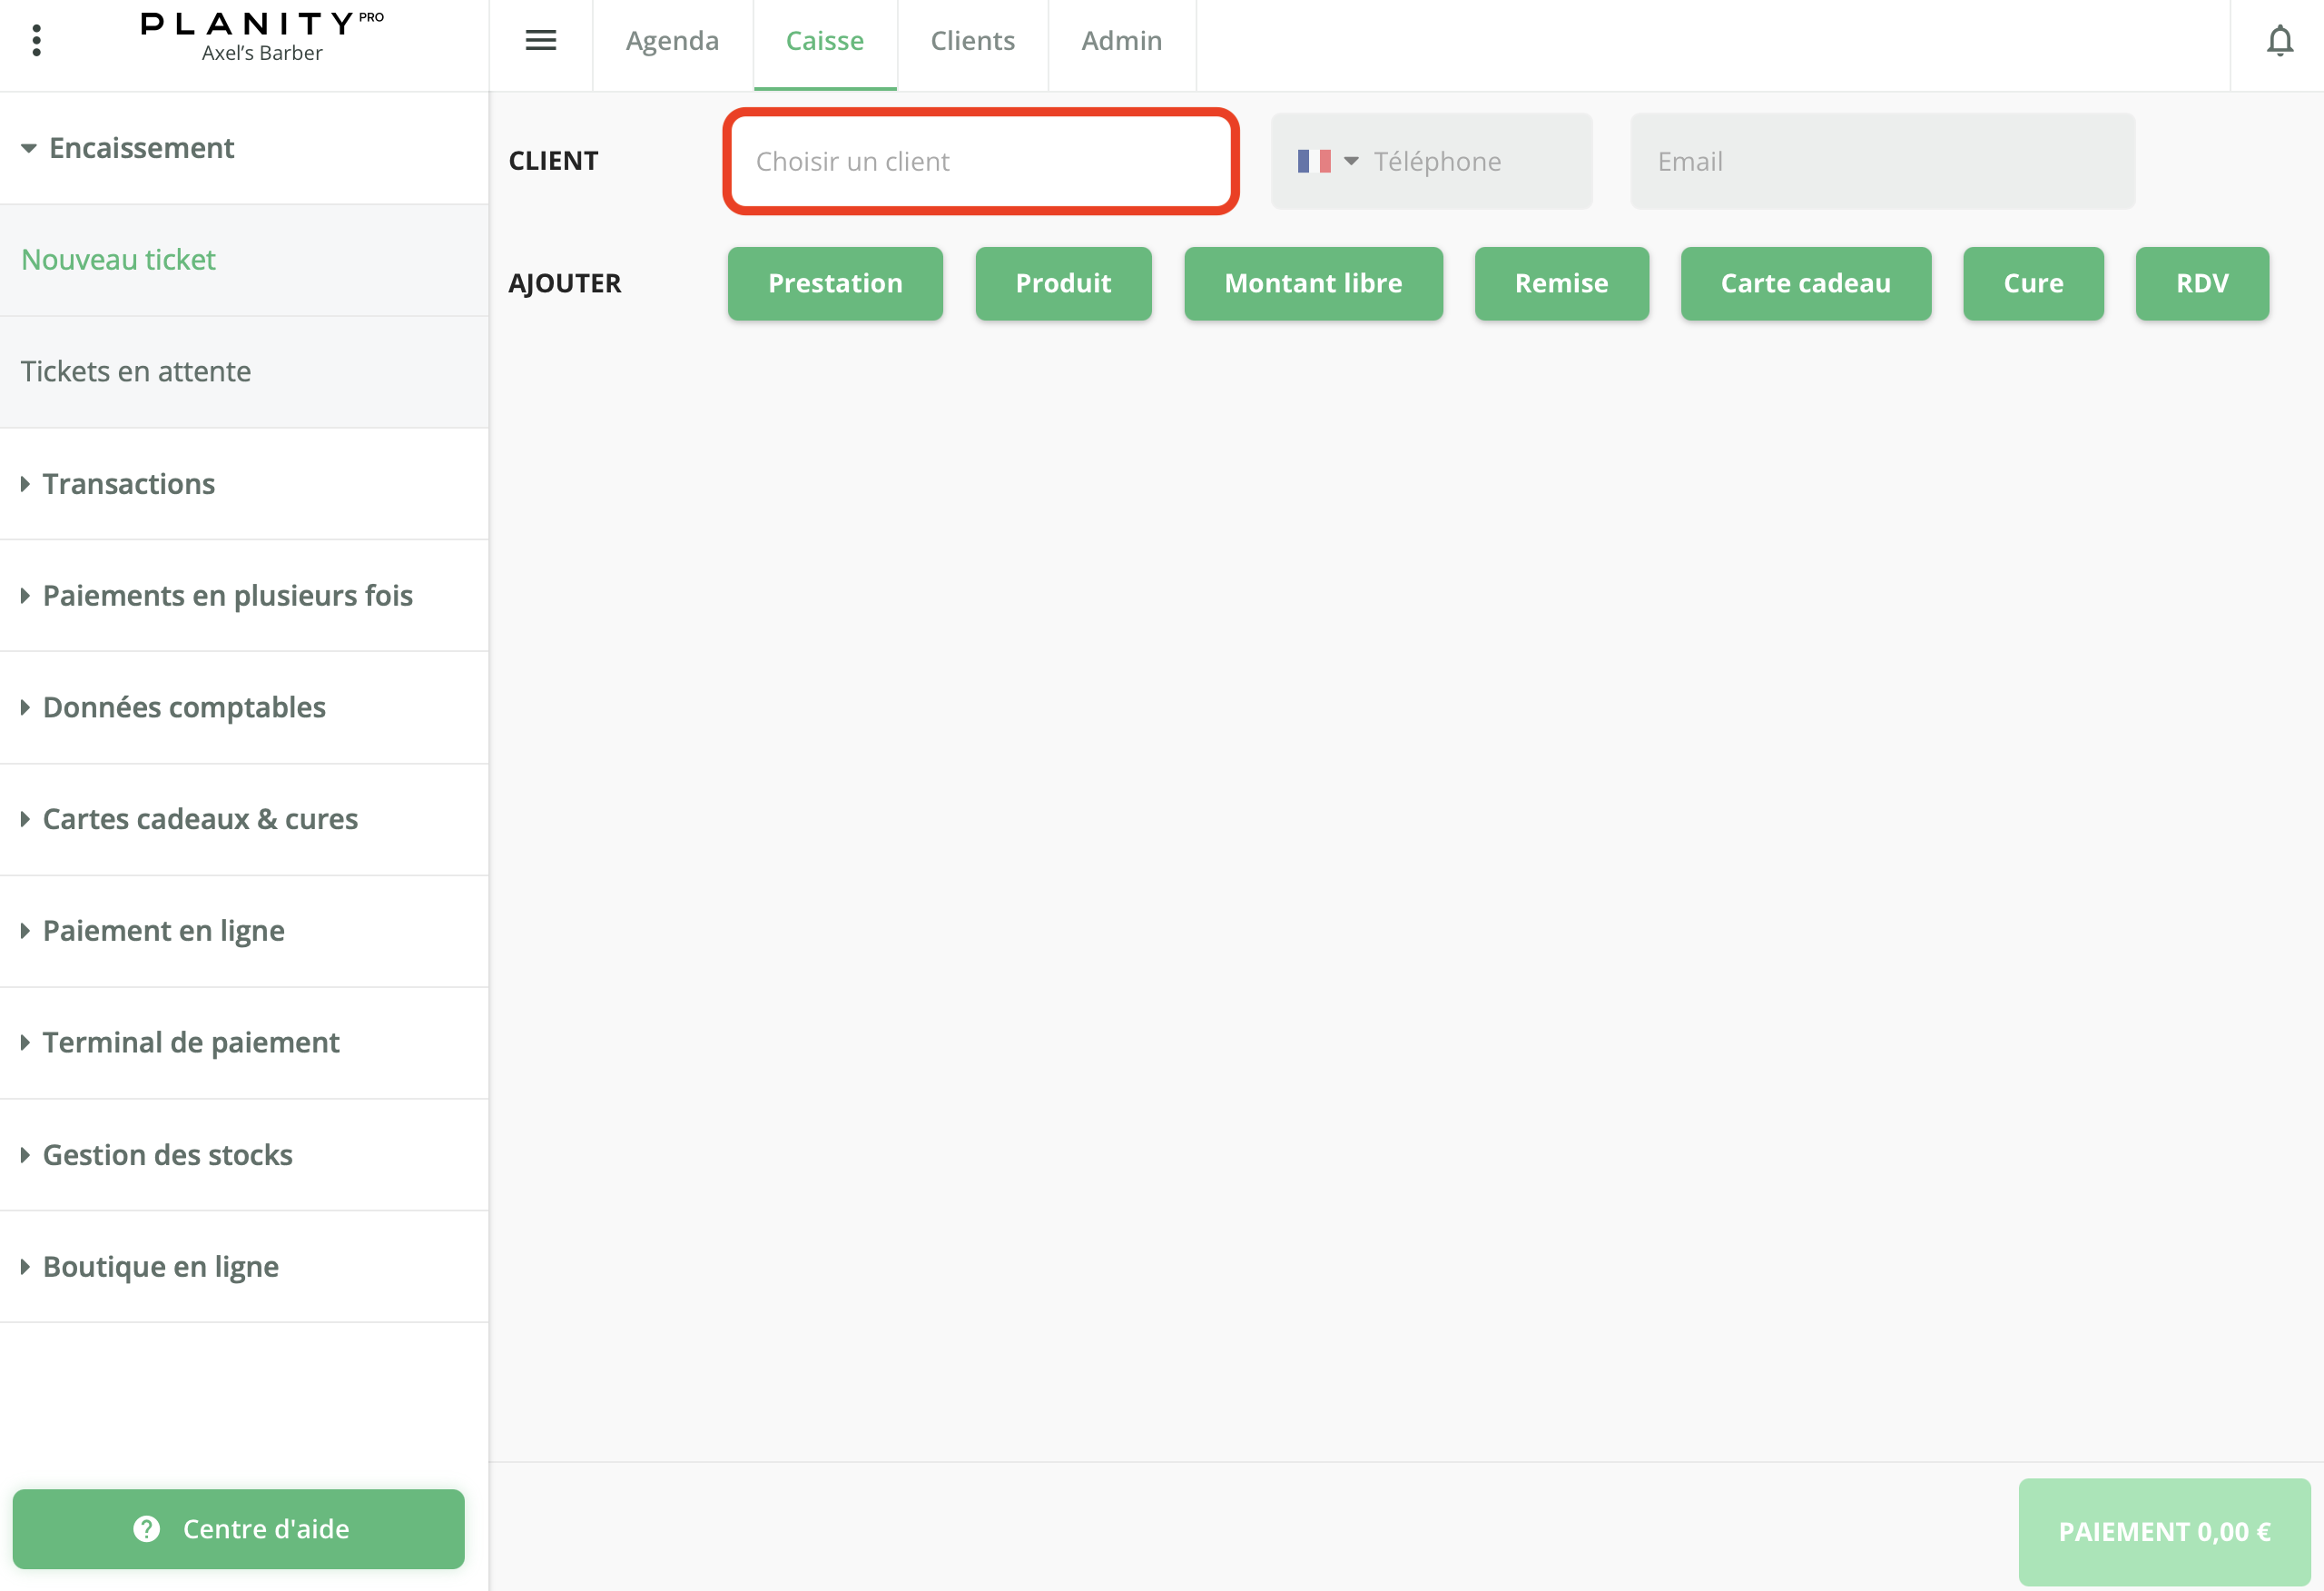Open the three-dot vertical menu
This screenshot has width=2324, height=1591.
(x=37, y=41)
